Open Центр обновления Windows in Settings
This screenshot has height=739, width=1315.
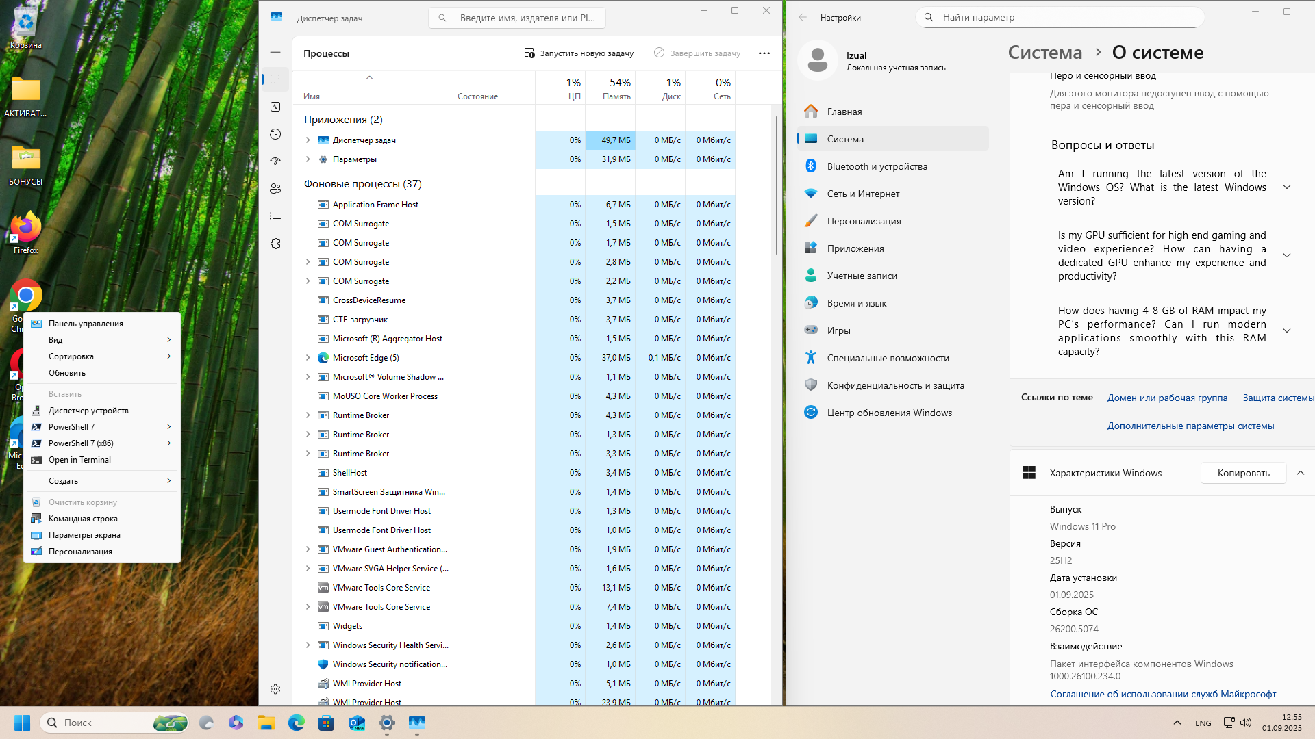click(x=893, y=413)
